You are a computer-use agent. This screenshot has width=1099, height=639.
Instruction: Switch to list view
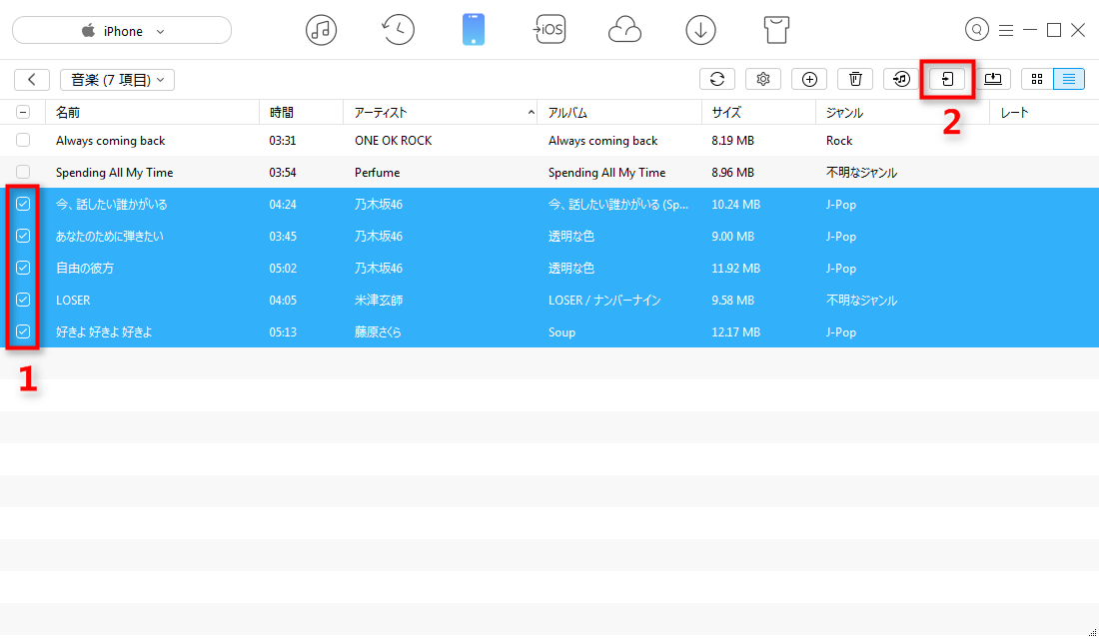[x=1069, y=79]
